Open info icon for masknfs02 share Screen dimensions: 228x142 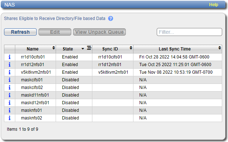9,118
